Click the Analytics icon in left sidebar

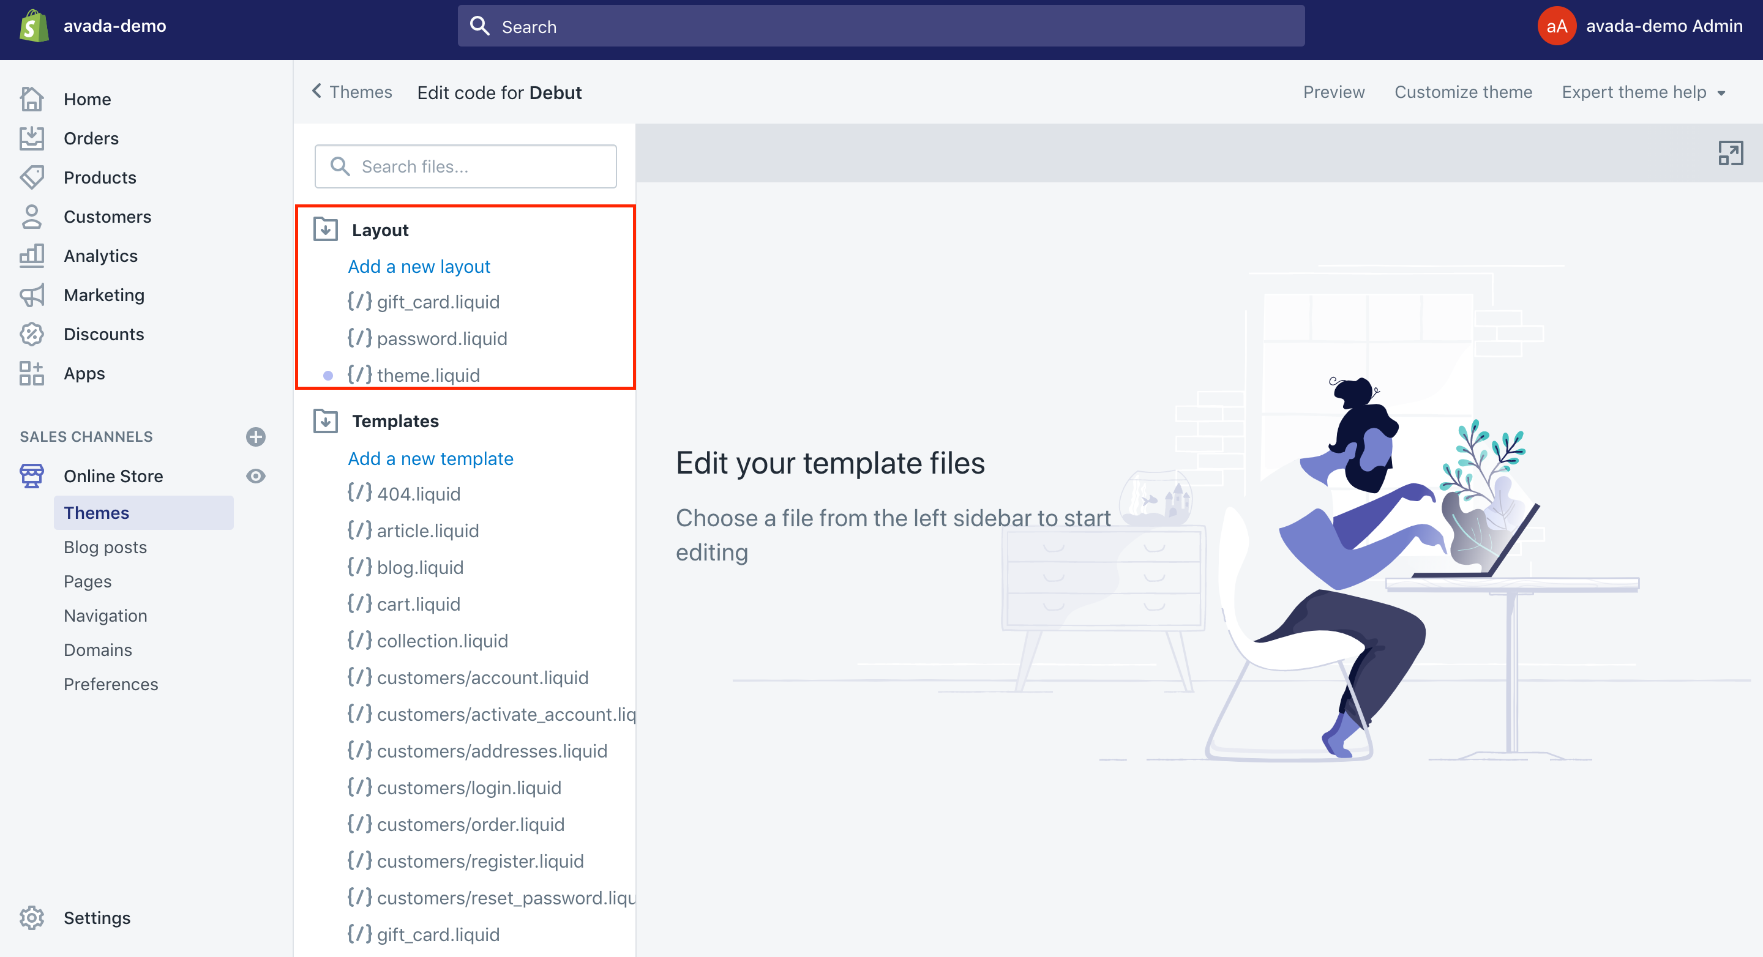point(32,255)
